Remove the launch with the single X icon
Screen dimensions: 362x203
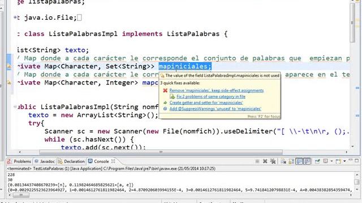coord(265,161)
